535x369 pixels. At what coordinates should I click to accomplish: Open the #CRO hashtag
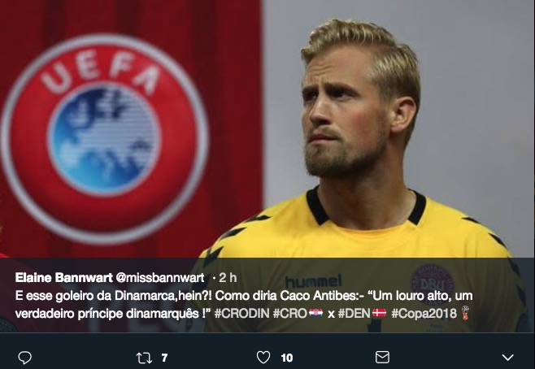(x=290, y=313)
